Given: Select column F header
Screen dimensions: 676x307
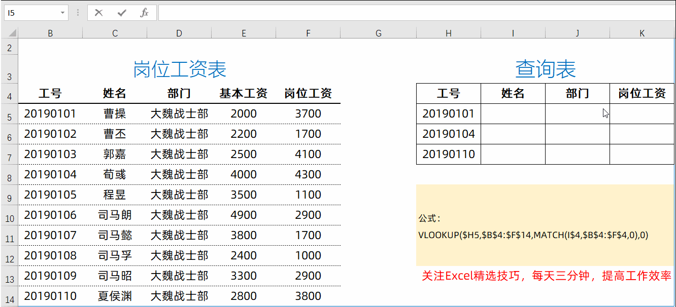Looking at the screenshot, I should click(x=308, y=33).
